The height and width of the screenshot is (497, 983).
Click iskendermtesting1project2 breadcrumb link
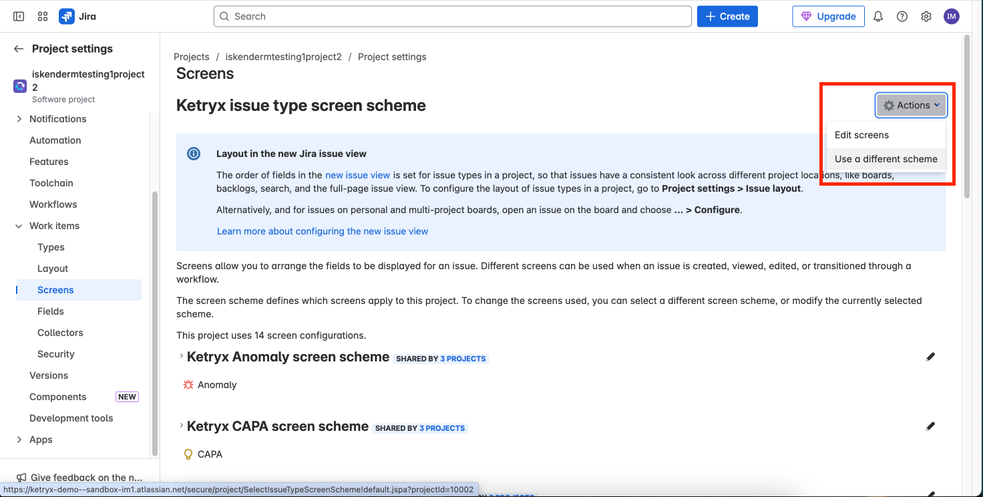[x=284, y=57]
